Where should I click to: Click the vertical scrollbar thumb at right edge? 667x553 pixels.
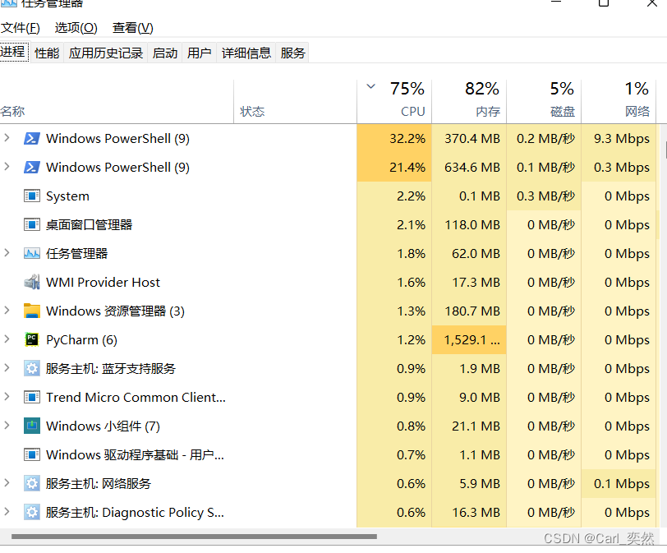pyautogui.click(x=665, y=150)
